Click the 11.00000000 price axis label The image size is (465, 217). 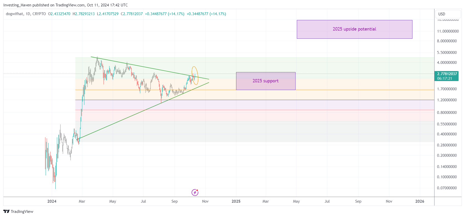click(448, 31)
